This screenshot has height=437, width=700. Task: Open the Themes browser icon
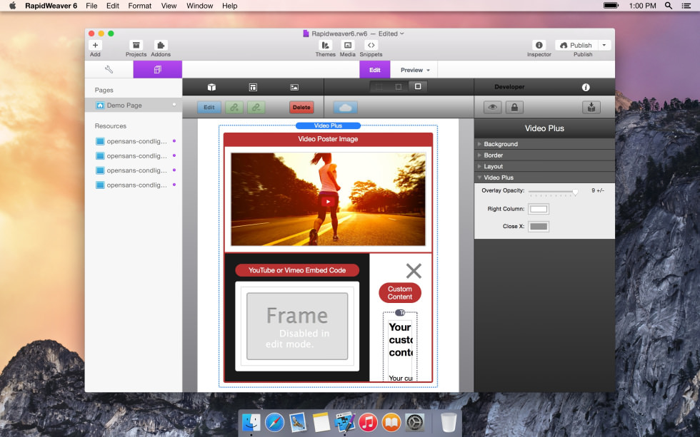click(326, 45)
